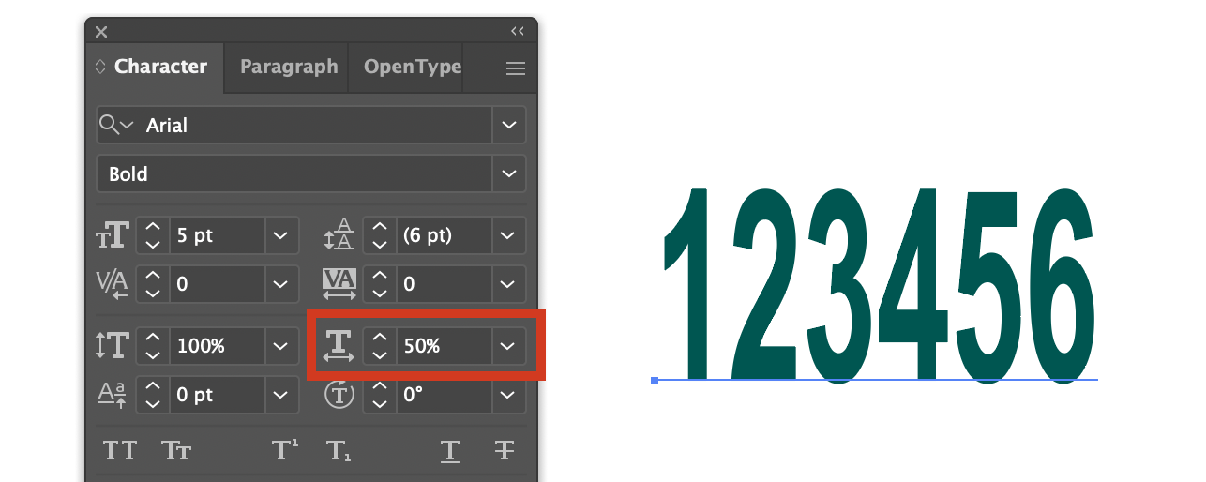Click the 100% vertical scale field
The width and height of the screenshot is (1206, 482).
point(218,346)
